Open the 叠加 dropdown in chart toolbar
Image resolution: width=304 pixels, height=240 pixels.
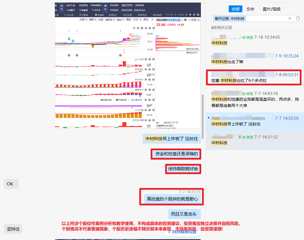[x=120, y=20]
